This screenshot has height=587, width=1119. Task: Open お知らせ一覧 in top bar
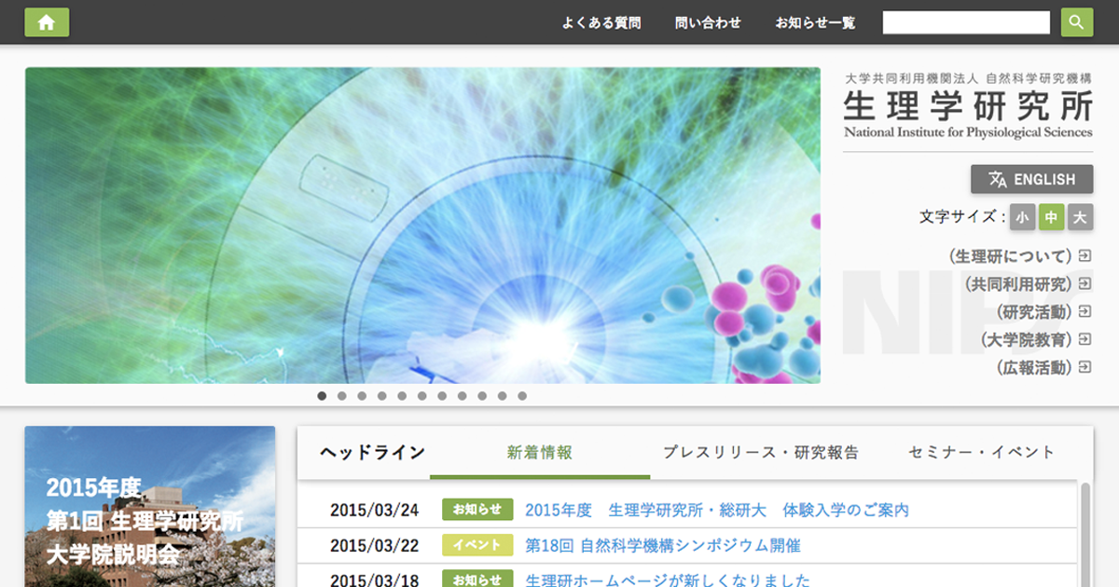point(815,23)
